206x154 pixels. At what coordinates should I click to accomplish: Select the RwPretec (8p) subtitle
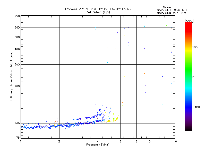(98, 12)
